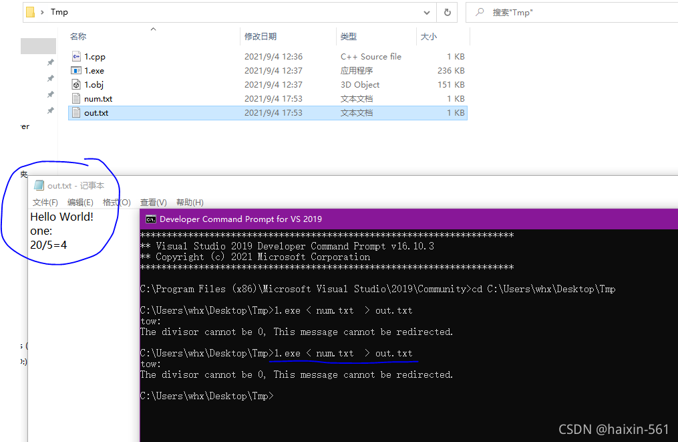678x442 pixels.
Task: Click the out.txt file icon in list
Action: pos(76,112)
